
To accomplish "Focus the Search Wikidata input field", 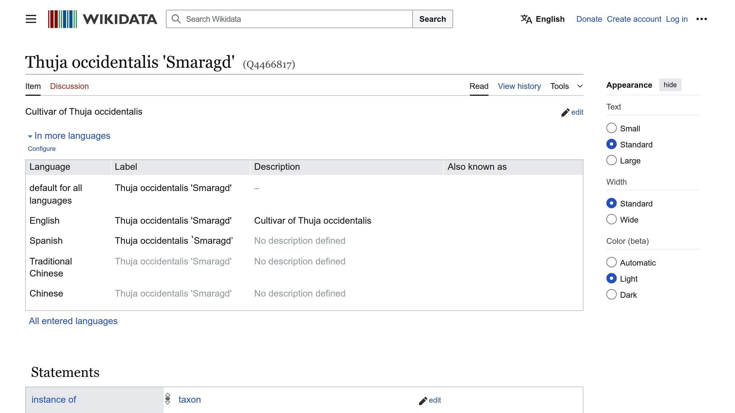I will [x=289, y=19].
